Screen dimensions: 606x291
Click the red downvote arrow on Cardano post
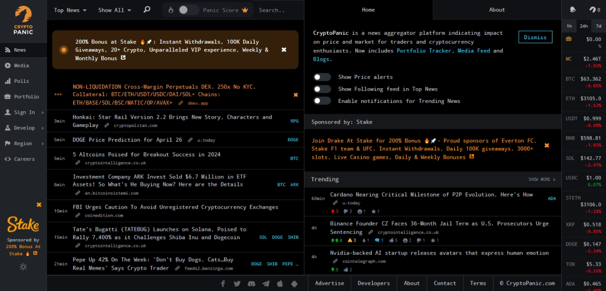[x=332, y=211]
